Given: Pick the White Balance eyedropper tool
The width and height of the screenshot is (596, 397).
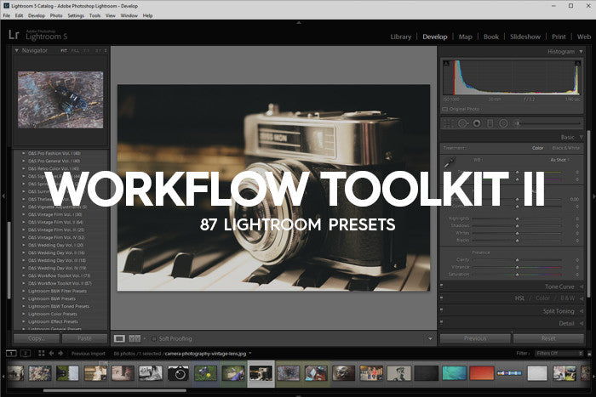Looking at the screenshot, I should coord(450,162).
